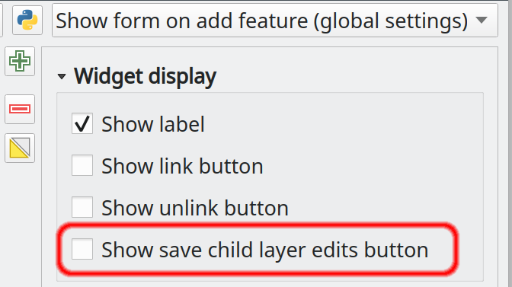Enable the Show unlink button checkbox
This screenshot has width=512, height=287.
pos(82,207)
